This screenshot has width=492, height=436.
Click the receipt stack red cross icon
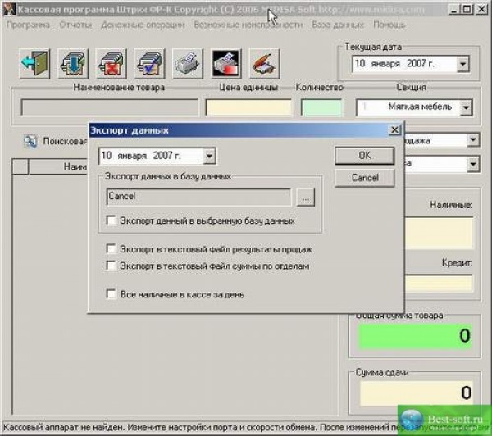pos(109,63)
